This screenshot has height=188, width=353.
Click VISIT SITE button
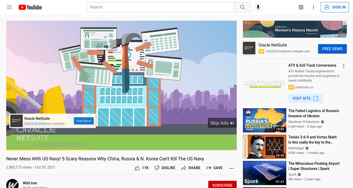pyautogui.click(x=306, y=98)
